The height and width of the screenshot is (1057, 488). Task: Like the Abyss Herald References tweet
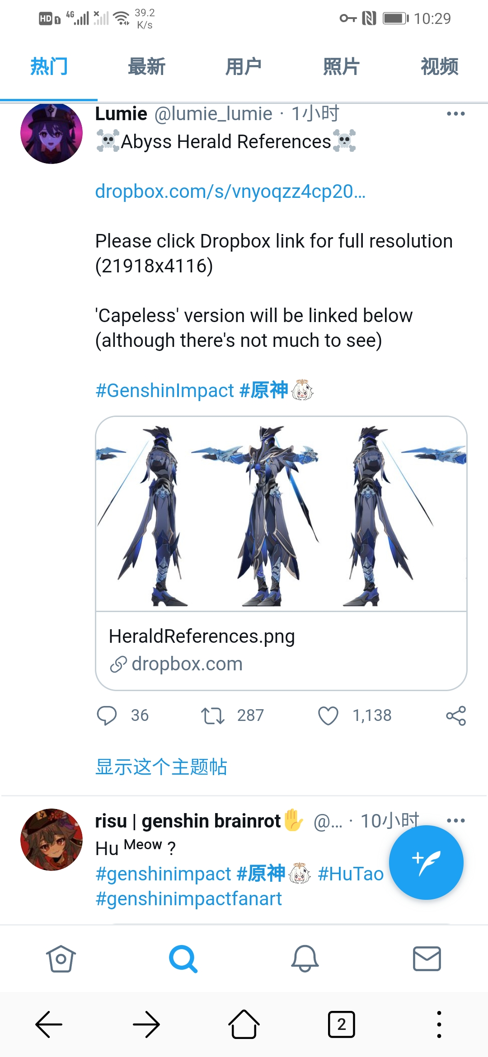pyautogui.click(x=328, y=716)
